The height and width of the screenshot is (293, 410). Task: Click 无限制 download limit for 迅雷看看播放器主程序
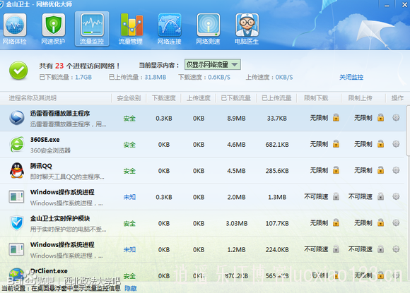click(x=319, y=118)
